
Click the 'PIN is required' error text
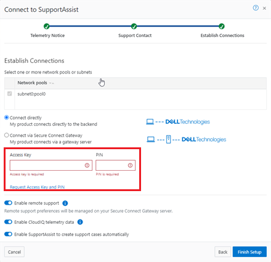tap(107, 174)
